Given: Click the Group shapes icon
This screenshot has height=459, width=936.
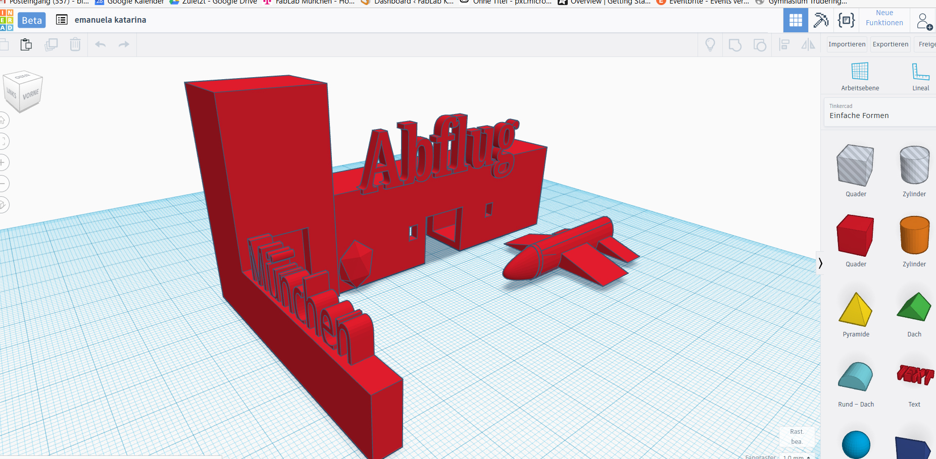Looking at the screenshot, I should pos(735,45).
